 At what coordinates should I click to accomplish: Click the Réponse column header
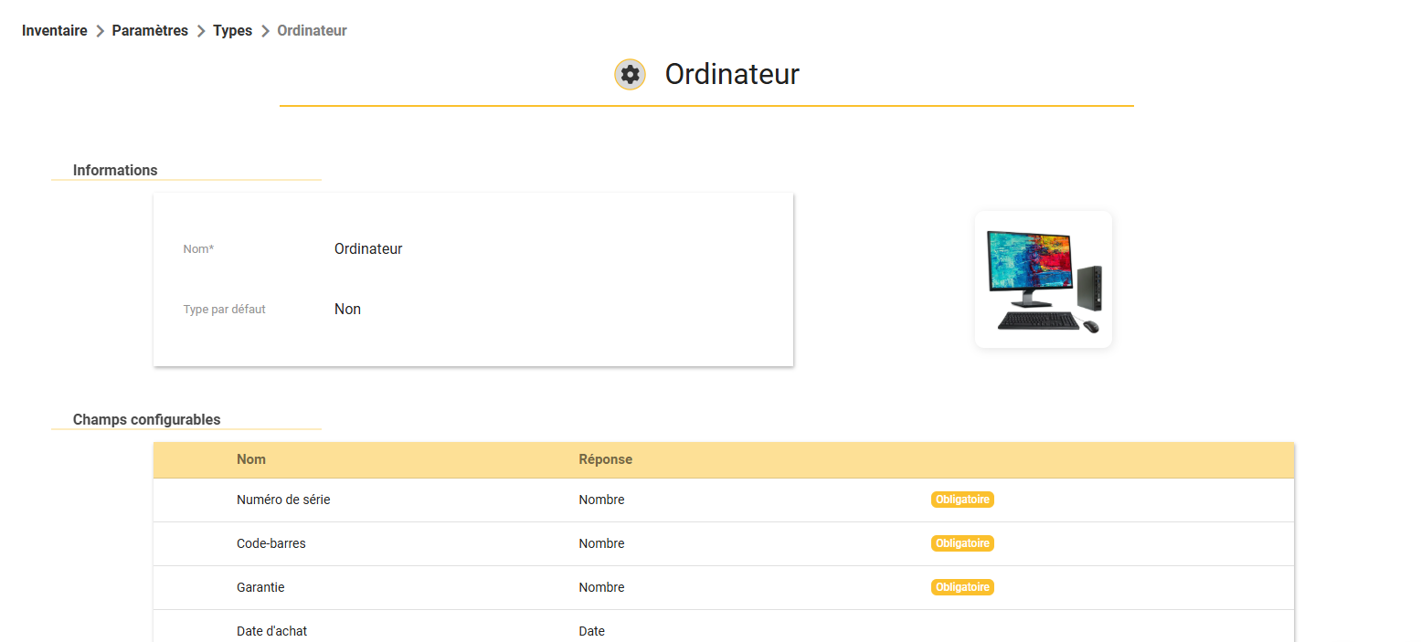(x=606, y=459)
